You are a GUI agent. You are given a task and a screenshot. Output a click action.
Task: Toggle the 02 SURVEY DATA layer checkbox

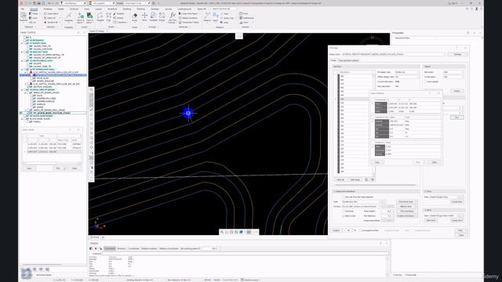click(x=24, y=43)
